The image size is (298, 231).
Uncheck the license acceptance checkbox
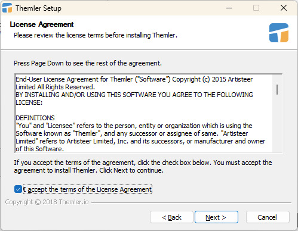point(18,189)
